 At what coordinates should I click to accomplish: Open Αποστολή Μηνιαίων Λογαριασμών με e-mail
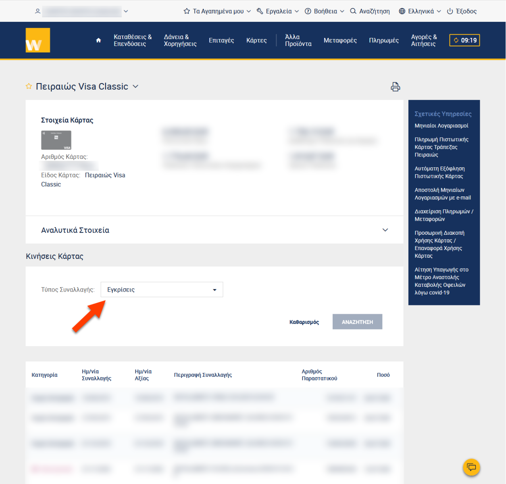[x=443, y=194]
